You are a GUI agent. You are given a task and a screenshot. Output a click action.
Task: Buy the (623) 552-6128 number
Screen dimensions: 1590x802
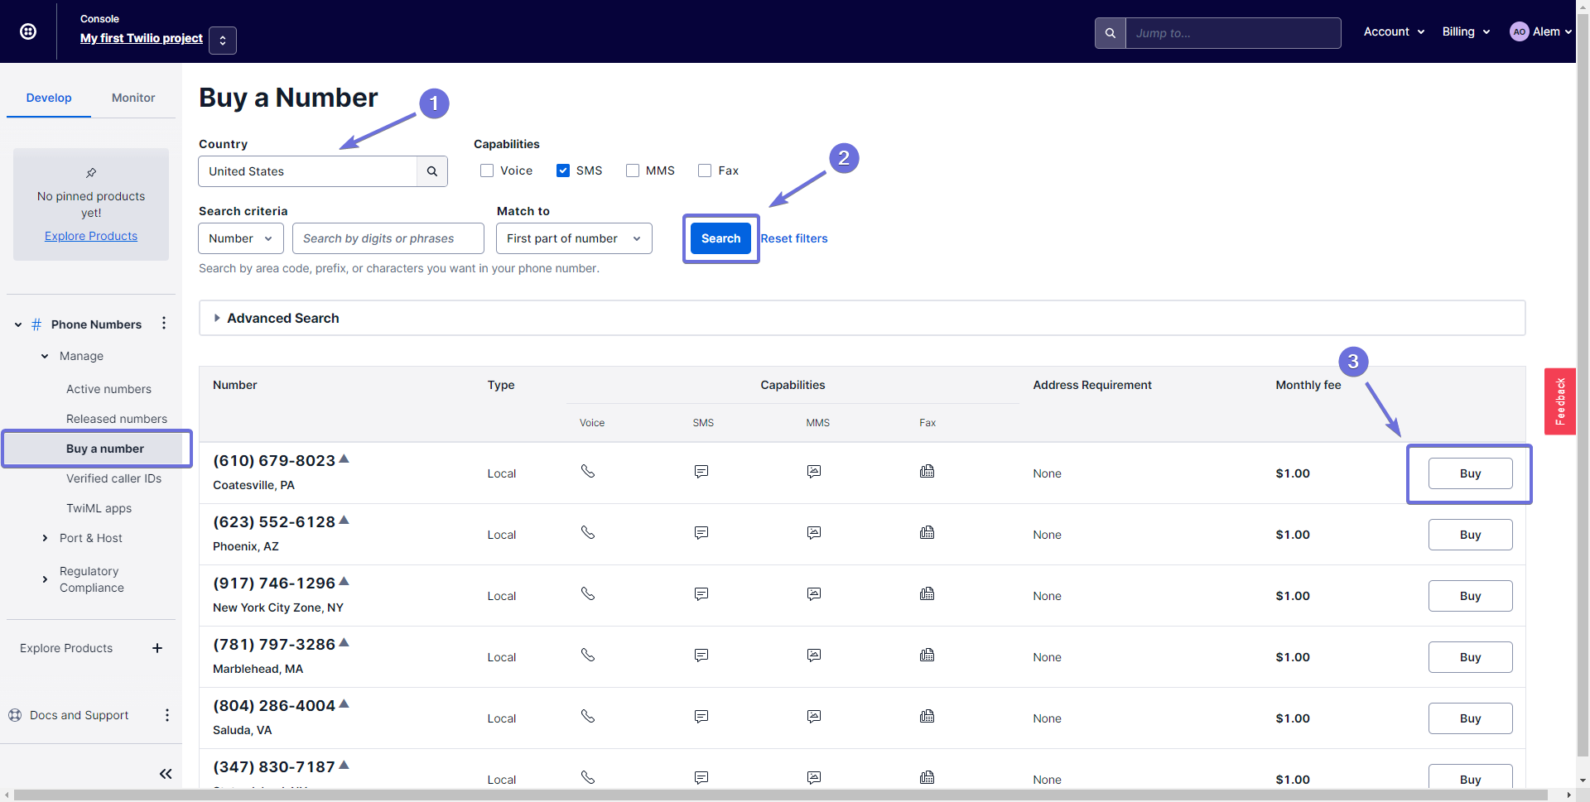point(1470,535)
